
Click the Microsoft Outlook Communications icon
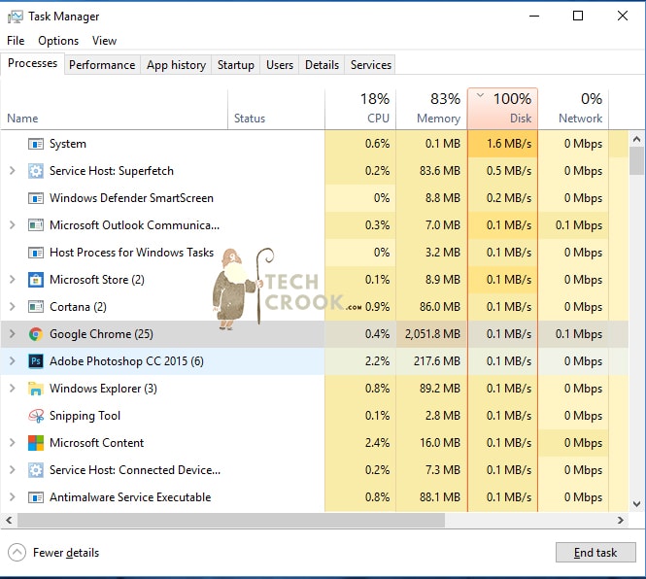pos(36,225)
